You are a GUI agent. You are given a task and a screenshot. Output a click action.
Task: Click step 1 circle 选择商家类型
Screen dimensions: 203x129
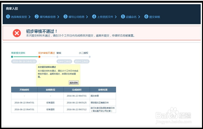pos(8,17)
